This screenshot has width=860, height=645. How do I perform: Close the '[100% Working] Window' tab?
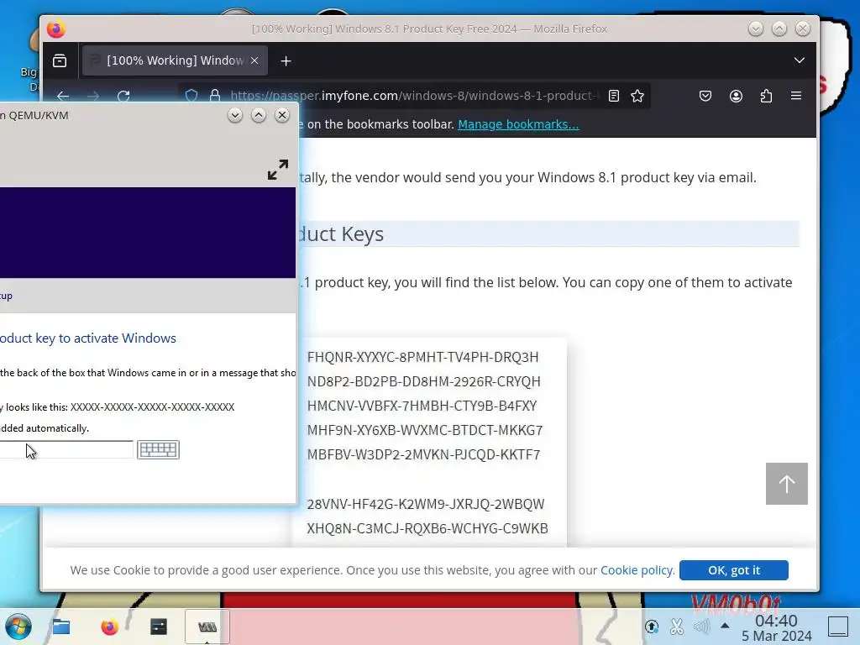[x=254, y=60]
